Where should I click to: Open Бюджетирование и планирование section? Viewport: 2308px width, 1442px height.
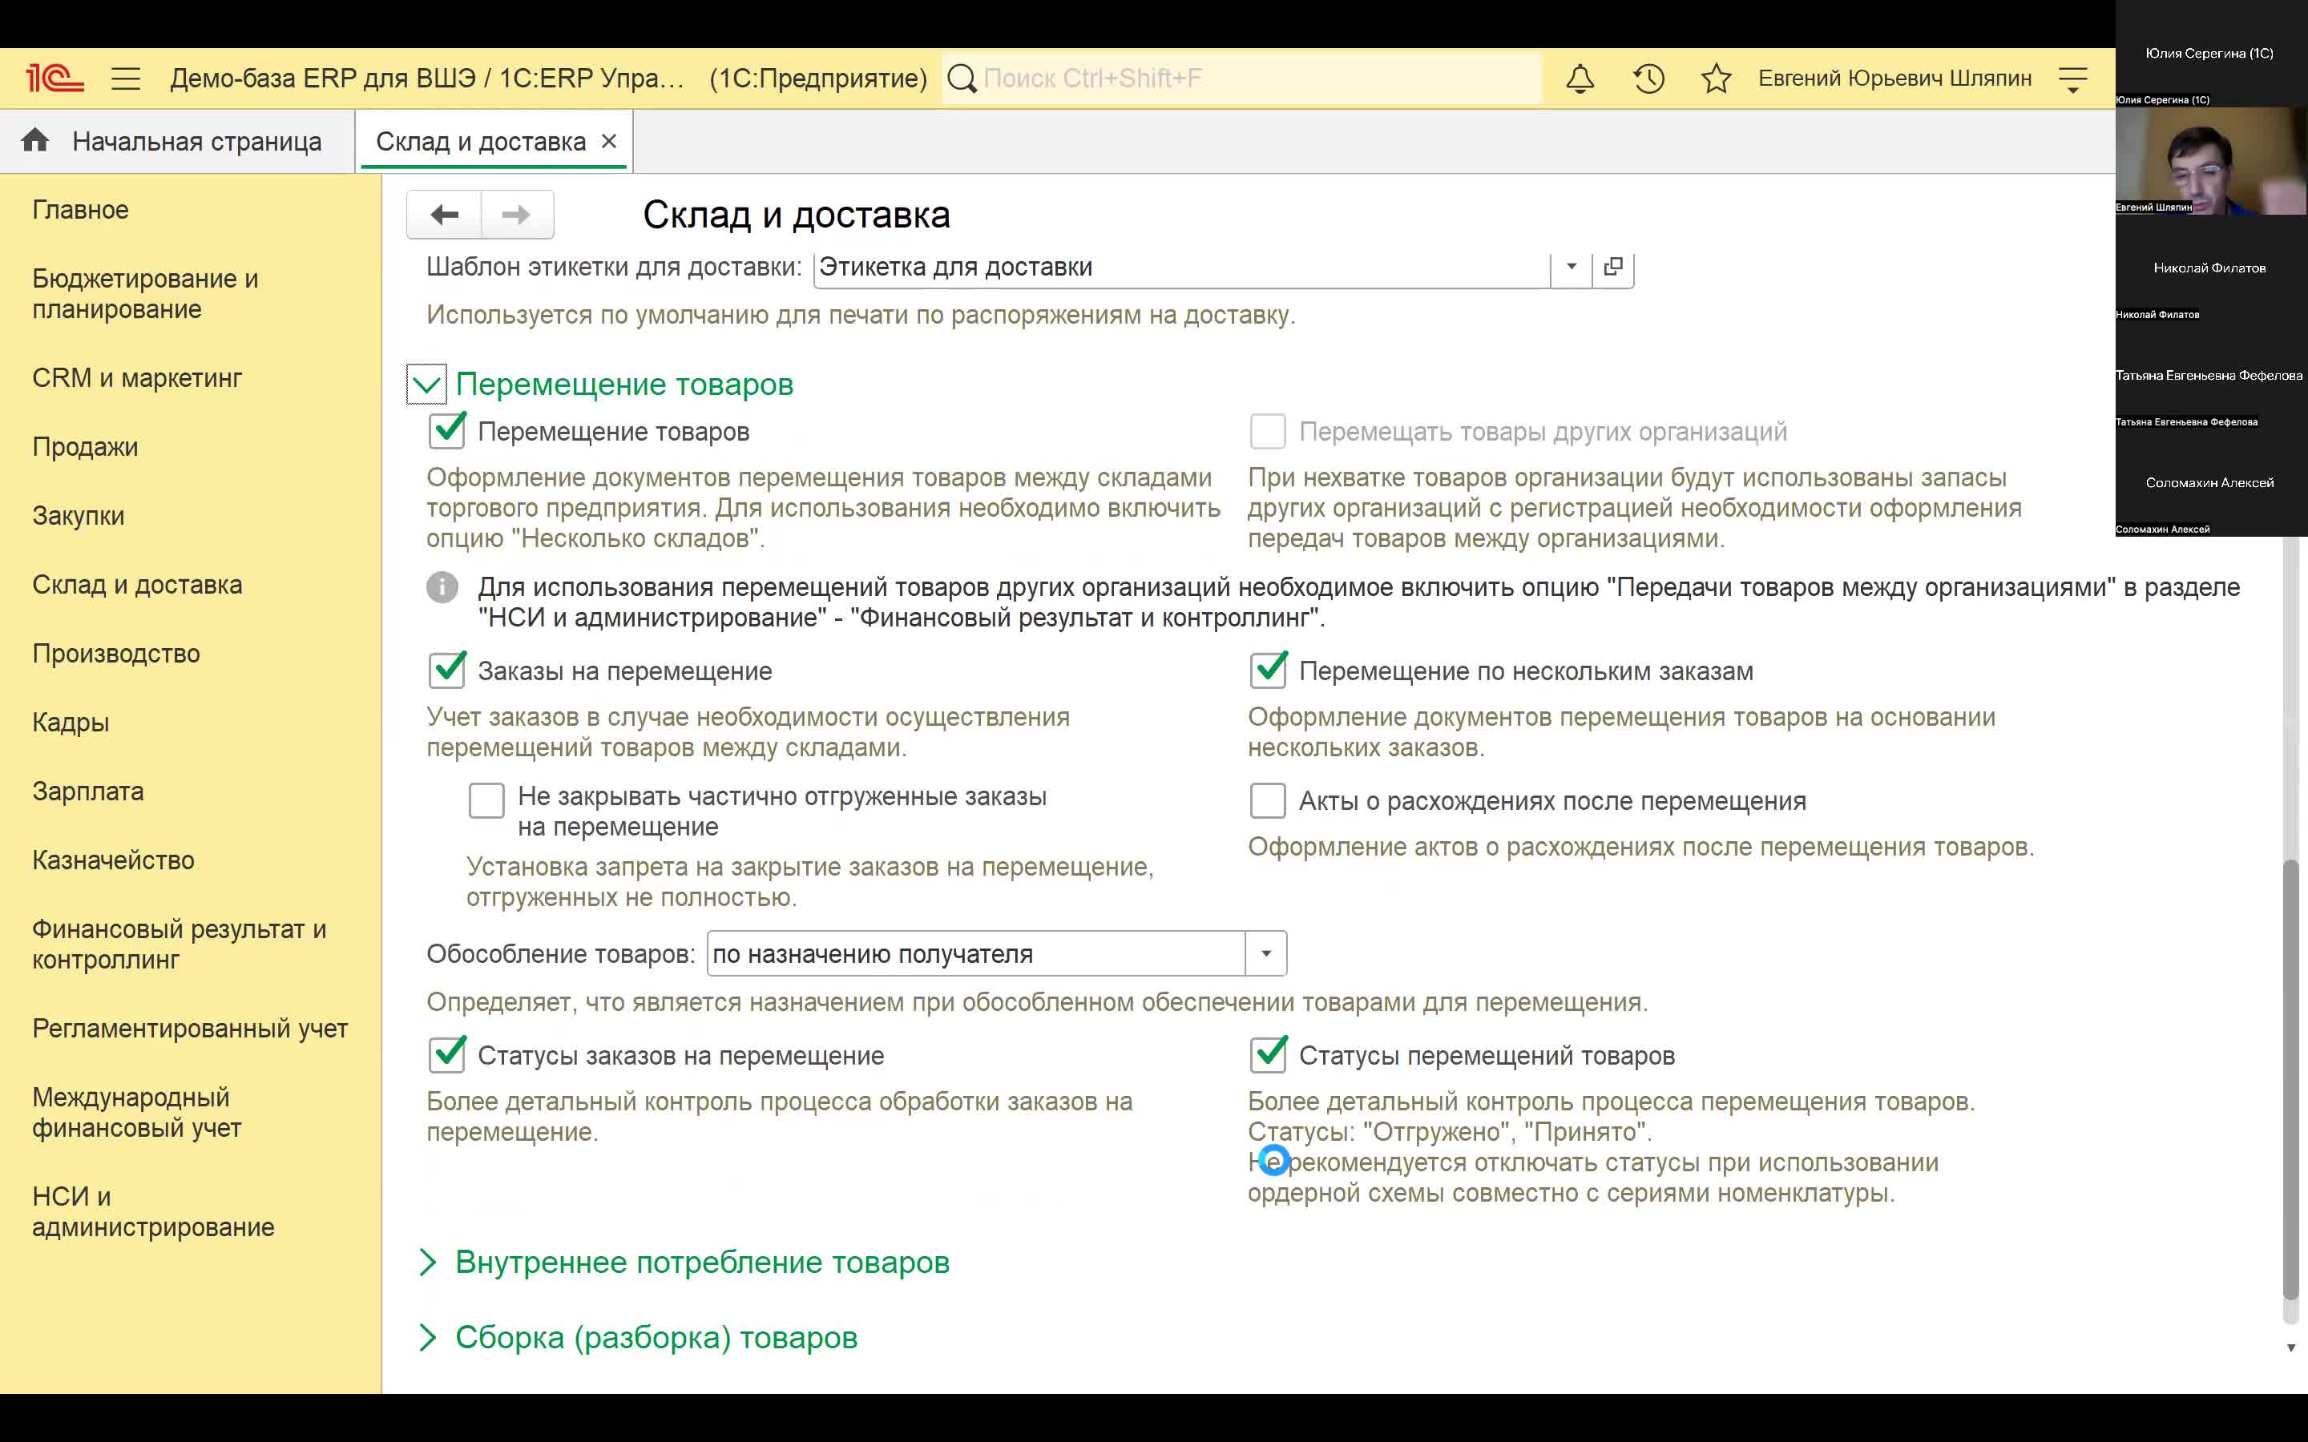point(145,294)
